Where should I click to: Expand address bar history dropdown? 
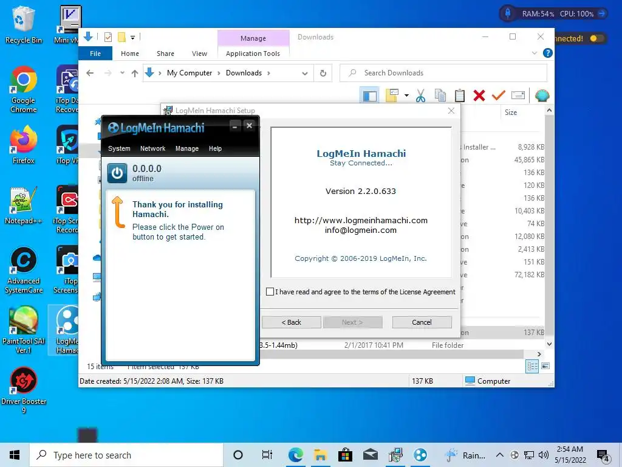tap(305, 73)
